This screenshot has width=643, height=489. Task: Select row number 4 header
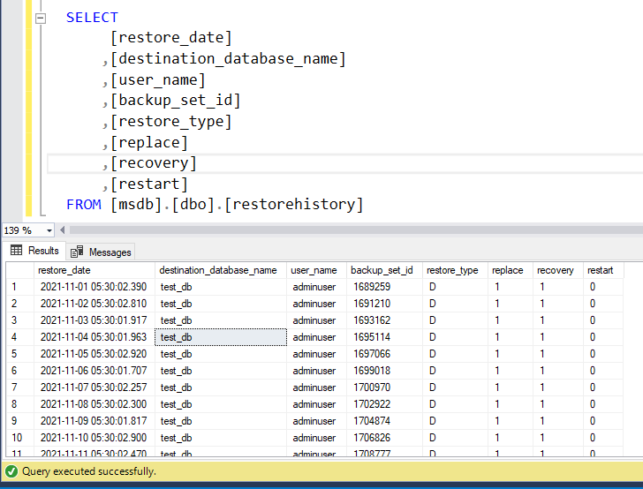tap(19, 337)
